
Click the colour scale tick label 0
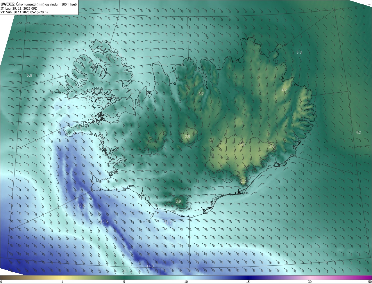tap(1, 282)
